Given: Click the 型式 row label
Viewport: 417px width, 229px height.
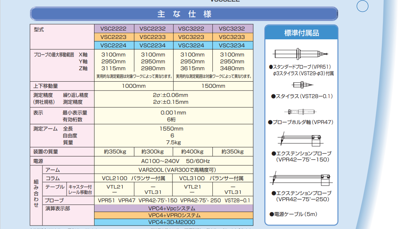Looking at the screenshot, I should (x=39, y=29).
